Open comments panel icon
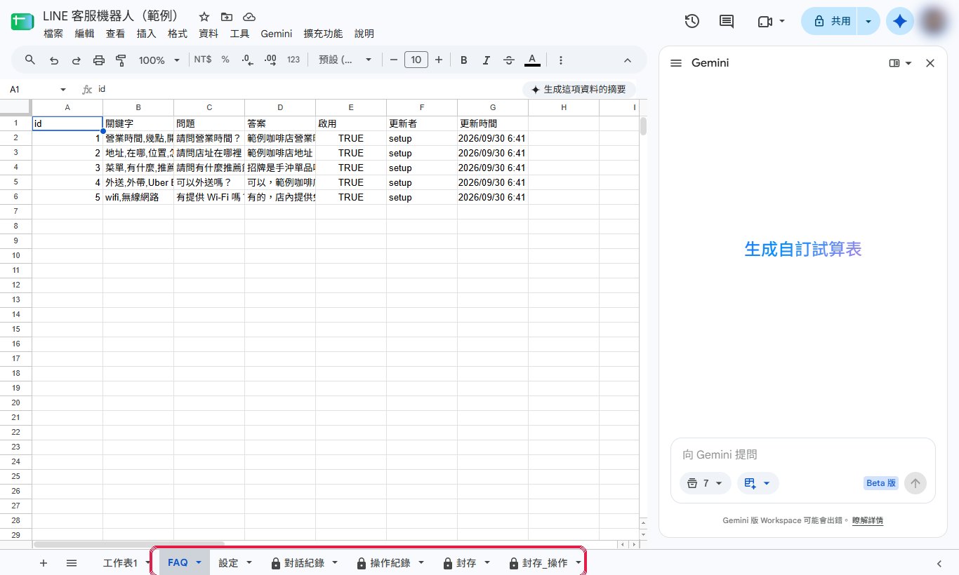The width and height of the screenshot is (959, 575). click(727, 22)
